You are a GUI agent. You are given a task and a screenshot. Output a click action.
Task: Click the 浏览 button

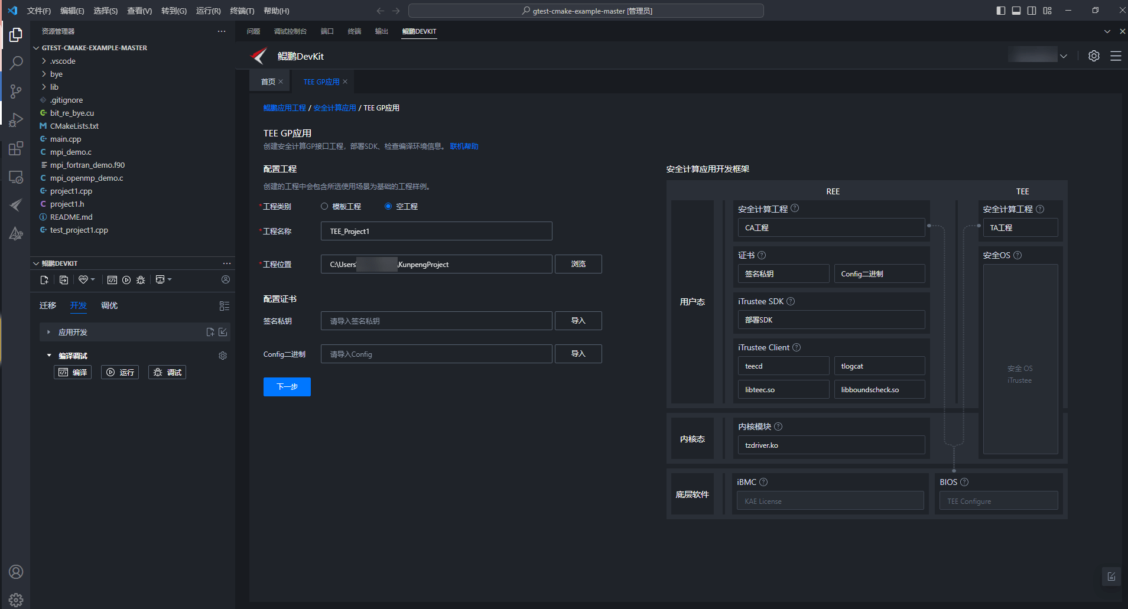pos(578,264)
